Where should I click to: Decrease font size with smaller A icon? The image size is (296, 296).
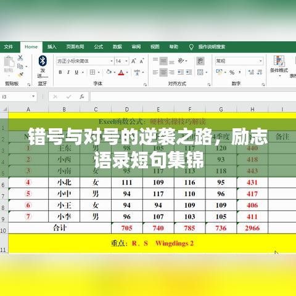point(142,61)
